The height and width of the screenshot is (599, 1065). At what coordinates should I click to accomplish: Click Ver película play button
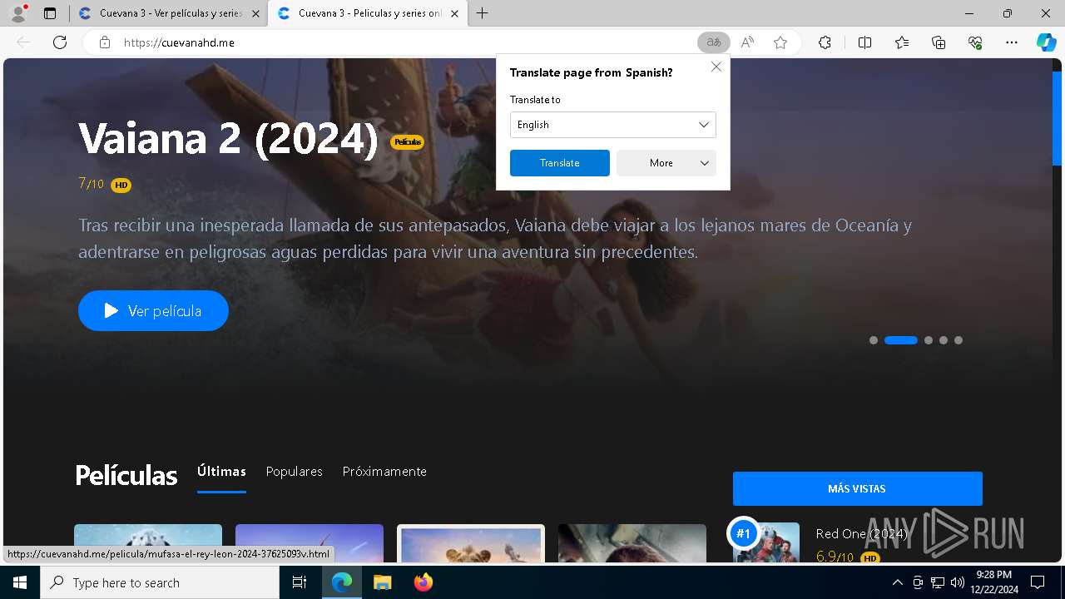pyautogui.click(x=153, y=310)
